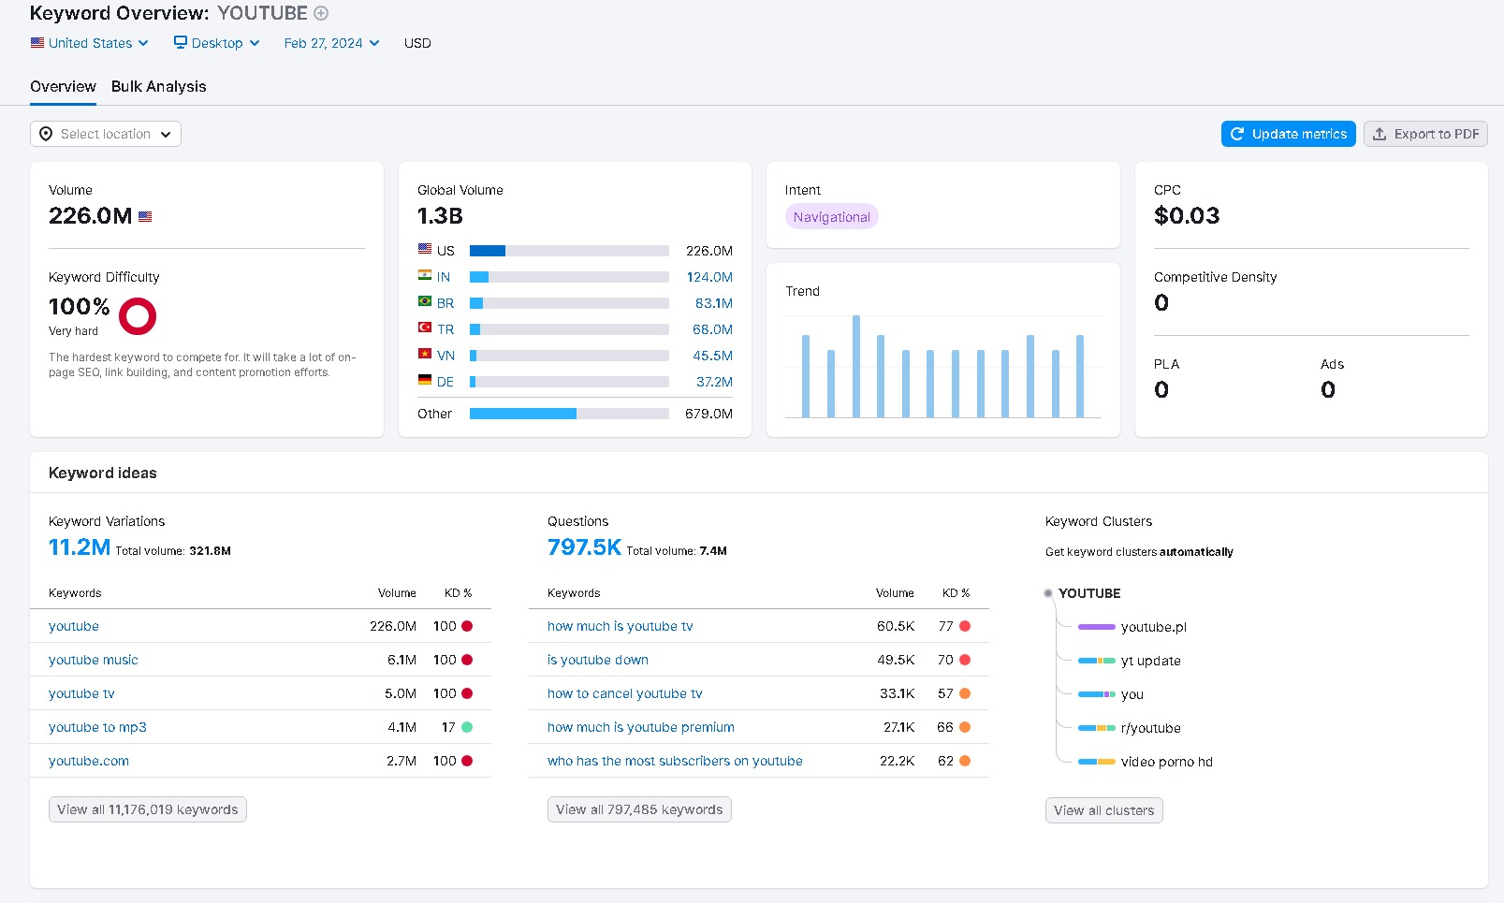
Task: Open the youtube tv keyword link
Action: [x=81, y=693]
